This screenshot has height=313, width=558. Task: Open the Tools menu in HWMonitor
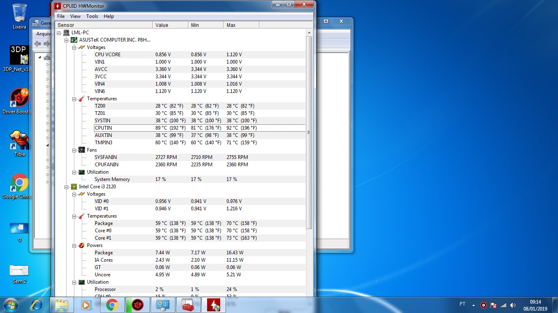[x=92, y=16]
